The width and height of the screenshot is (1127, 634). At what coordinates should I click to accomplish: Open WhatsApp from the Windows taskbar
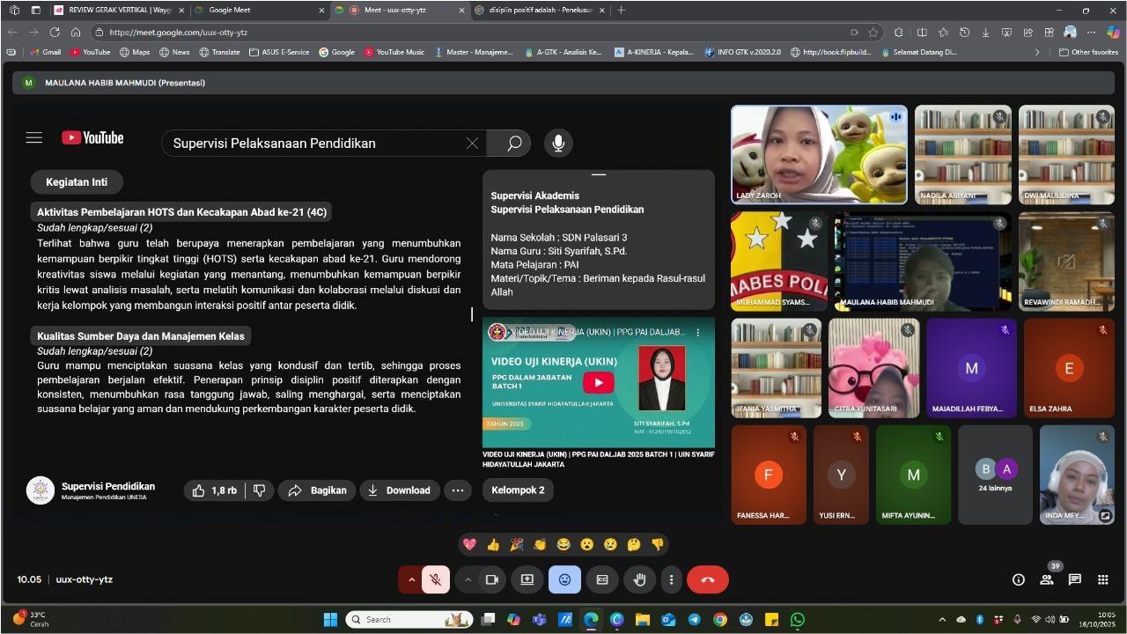tap(798, 620)
